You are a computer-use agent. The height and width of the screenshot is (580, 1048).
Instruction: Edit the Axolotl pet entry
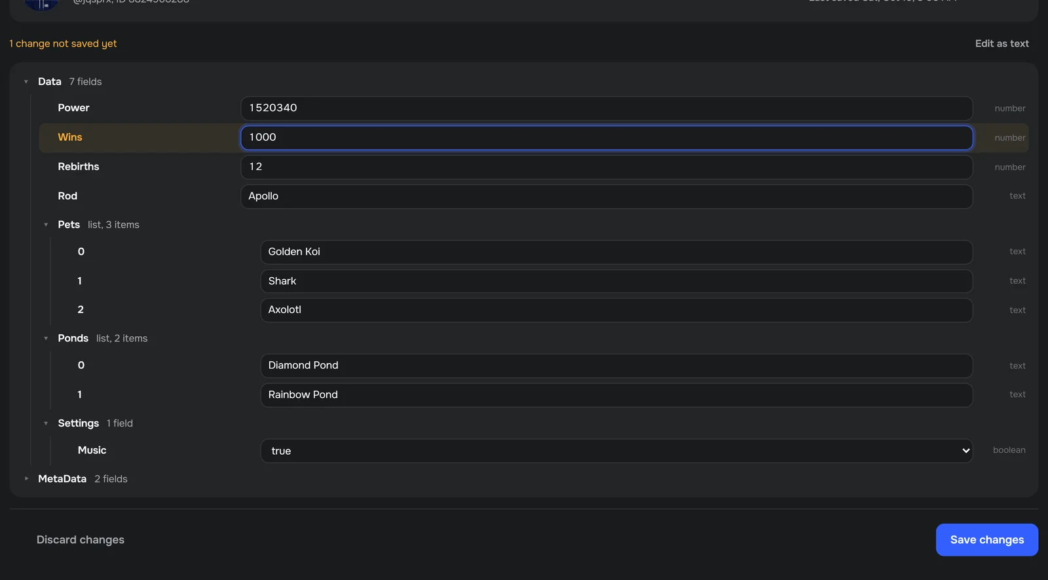(x=616, y=310)
